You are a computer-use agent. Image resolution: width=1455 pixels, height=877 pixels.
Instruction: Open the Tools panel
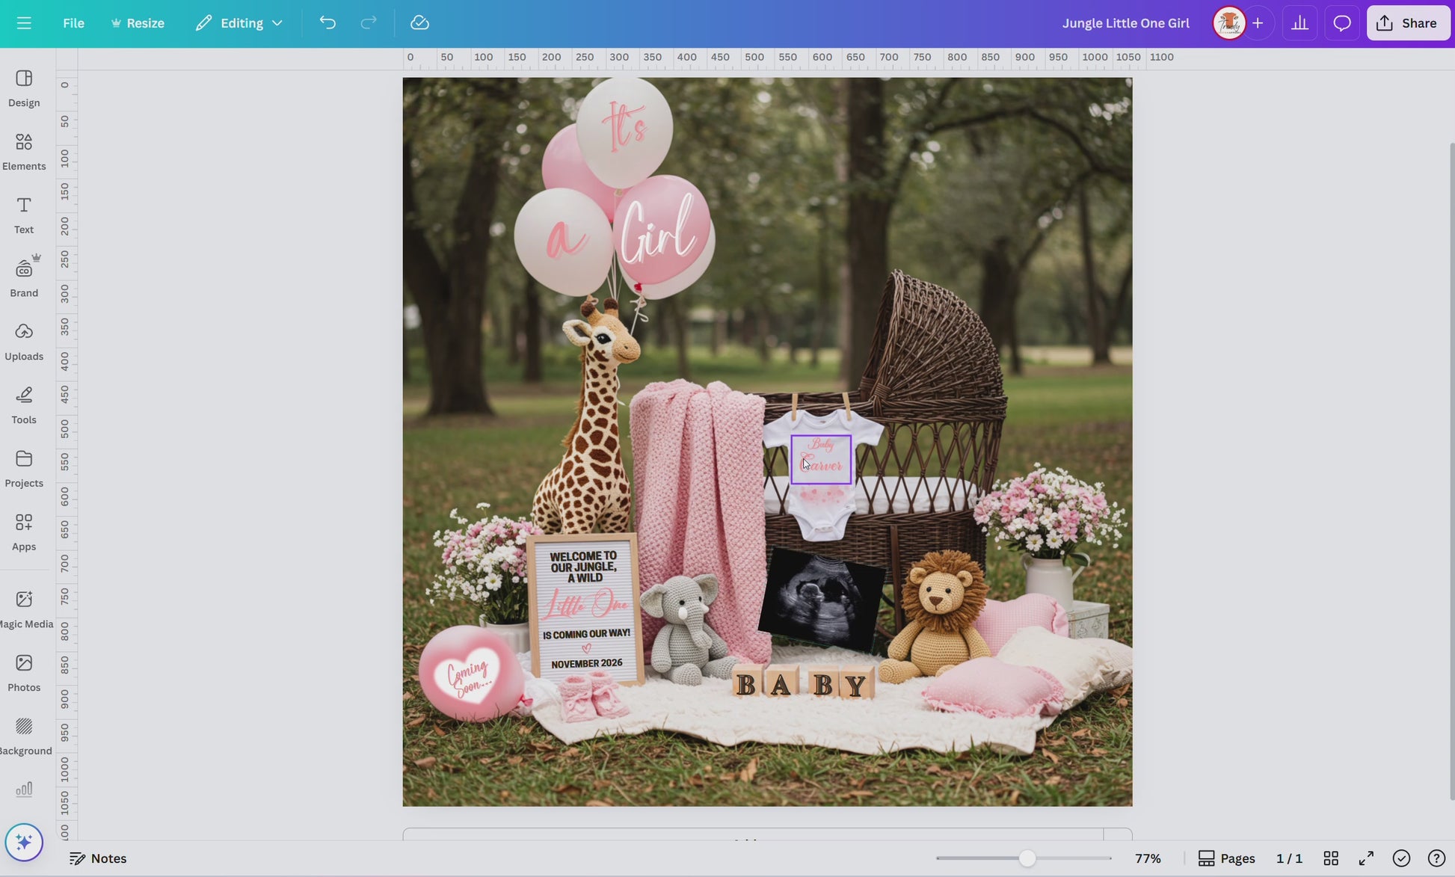[x=24, y=405]
